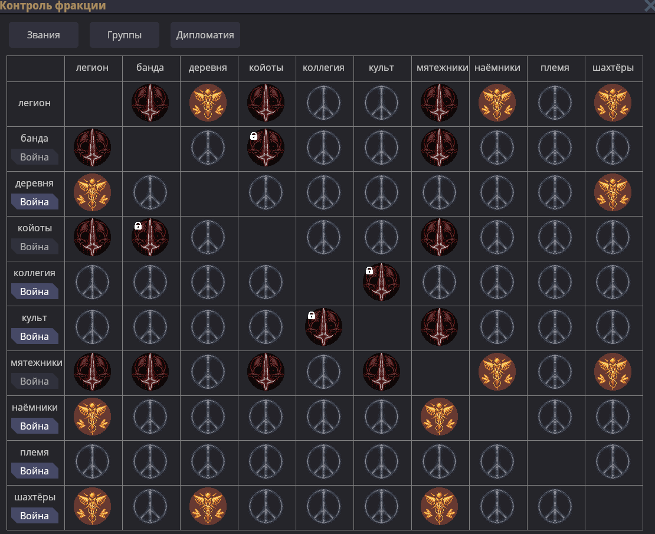This screenshot has height=534, width=655.
Task: Toggle the peace icon between племя and шахтёры
Action: (x=613, y=462)
